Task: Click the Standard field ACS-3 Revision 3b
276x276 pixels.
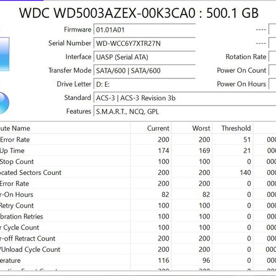Action: [x=185, y=98]
